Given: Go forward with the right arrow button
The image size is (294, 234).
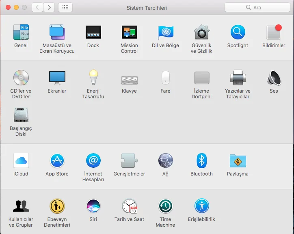Looking at the screenshot, I should pos(49,7).
